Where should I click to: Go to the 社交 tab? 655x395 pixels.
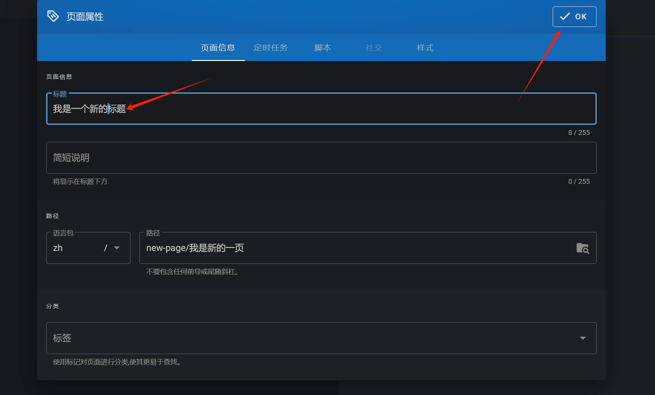(x=374, y=48)
